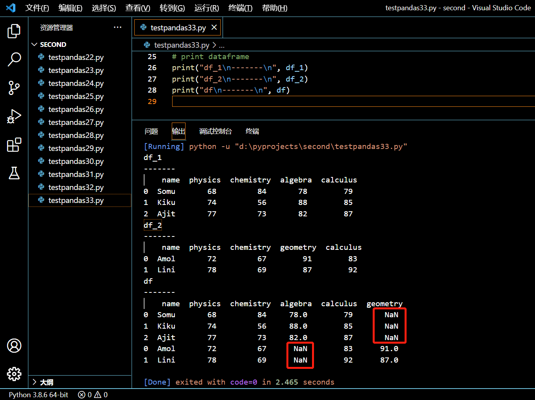Open the 帮助(H) menu
This screenshot has width=535, height=400.
coord(275,8)
